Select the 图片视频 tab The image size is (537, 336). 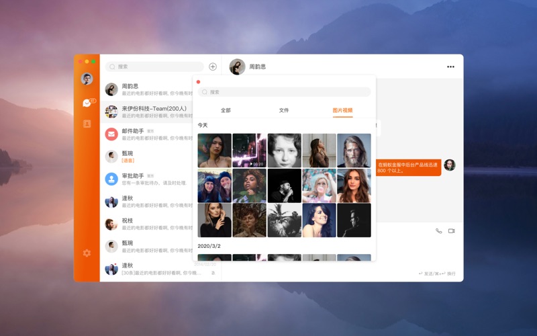(342, 110)
